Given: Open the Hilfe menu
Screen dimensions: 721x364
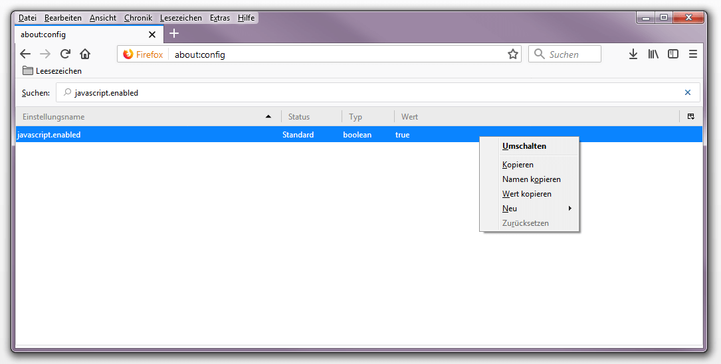Looking at the screenshot, I should click(246, 18).
